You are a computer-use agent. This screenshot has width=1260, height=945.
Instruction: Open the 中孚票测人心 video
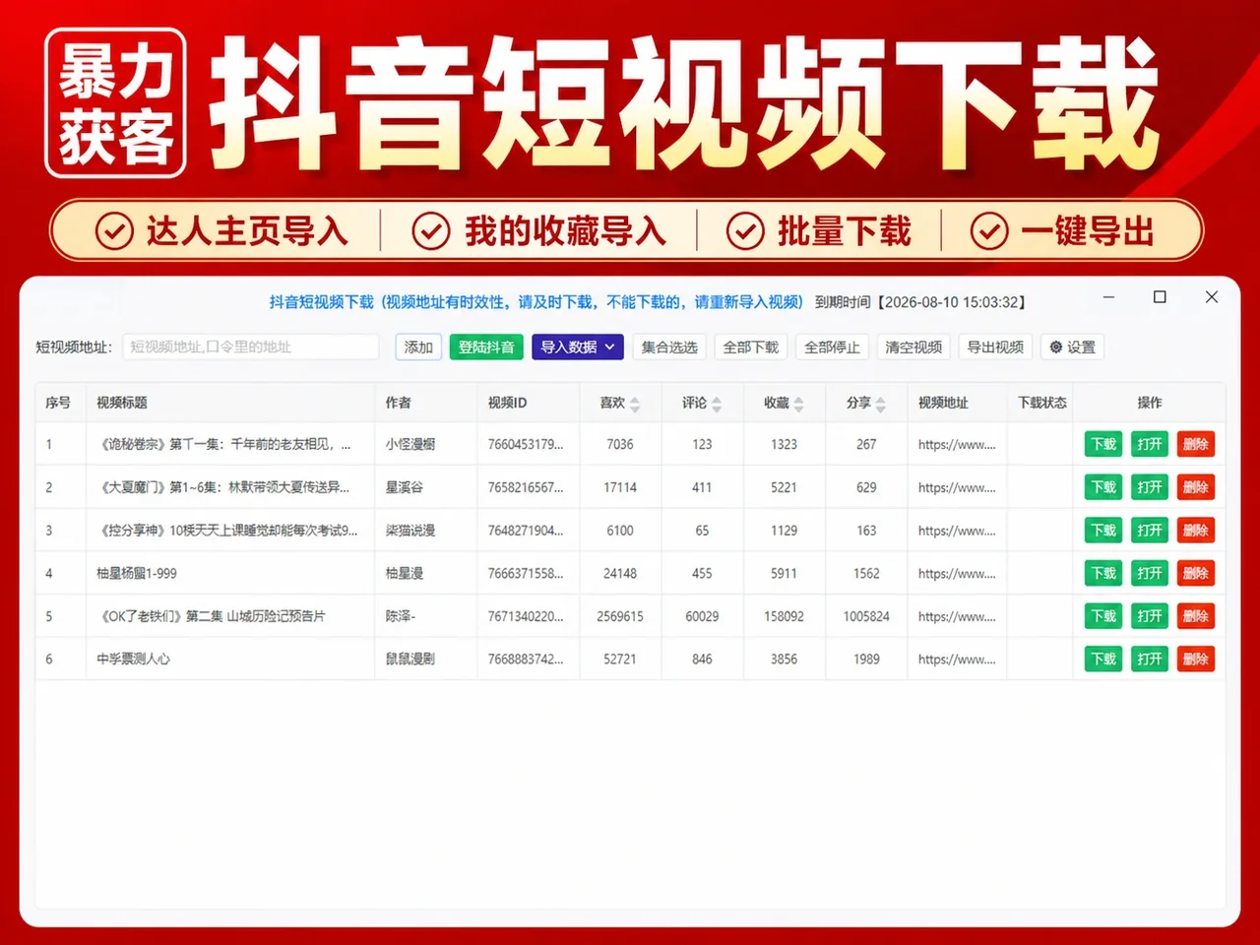pyautogui.click(x=1150, y=660)
